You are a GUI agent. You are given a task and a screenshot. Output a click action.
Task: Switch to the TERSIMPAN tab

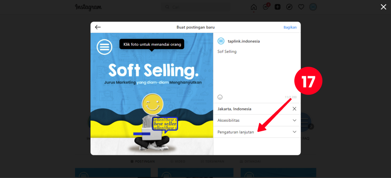[x=213, y=161]
